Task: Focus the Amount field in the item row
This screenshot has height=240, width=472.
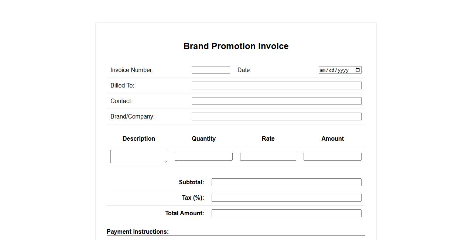Action: (x=332, y=157)
